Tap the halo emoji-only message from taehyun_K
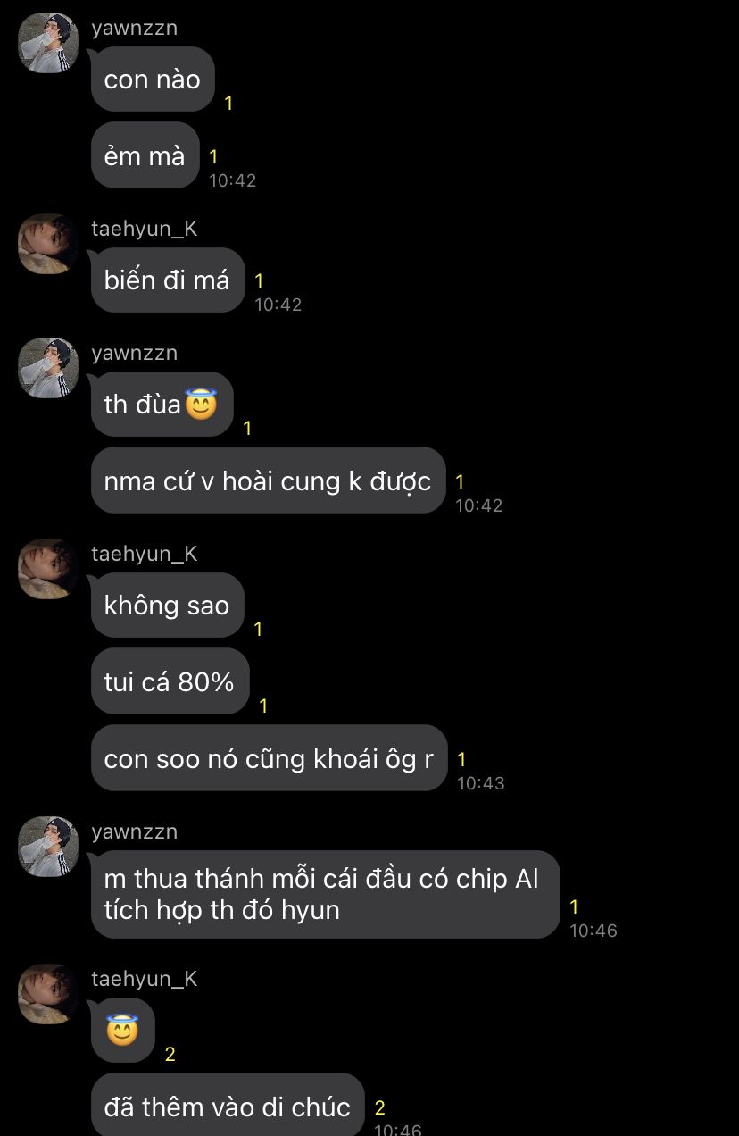This screenshot has width=739, height=1136. click(123, 1031)
